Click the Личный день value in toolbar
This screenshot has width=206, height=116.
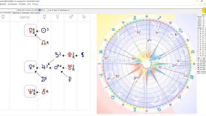69,10
